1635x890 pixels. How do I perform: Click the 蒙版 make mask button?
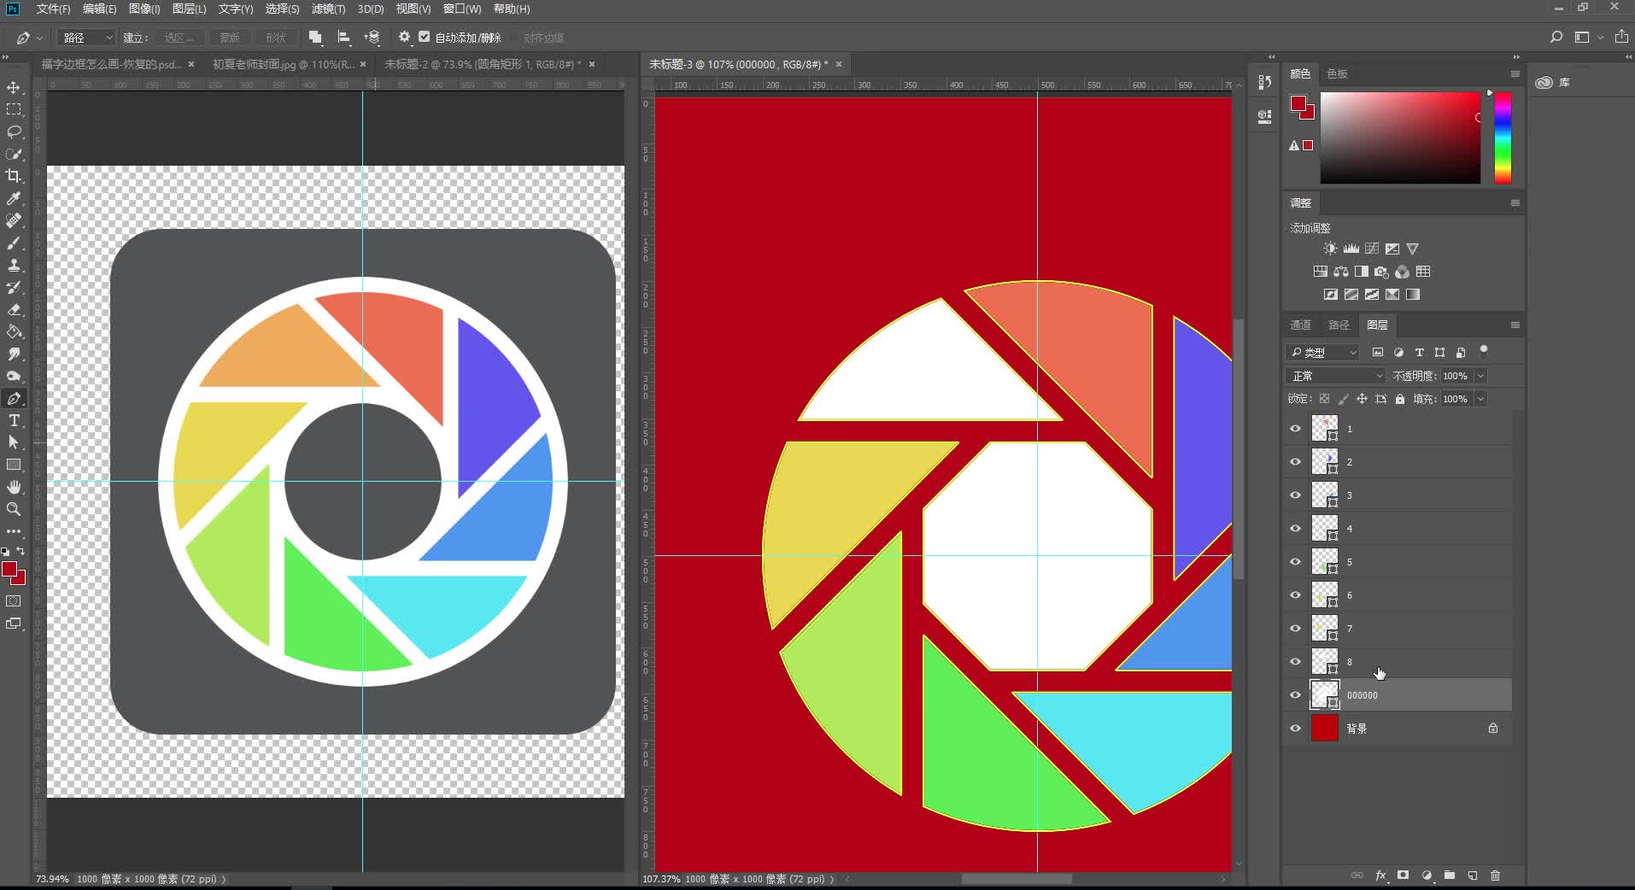coord(229,38)
